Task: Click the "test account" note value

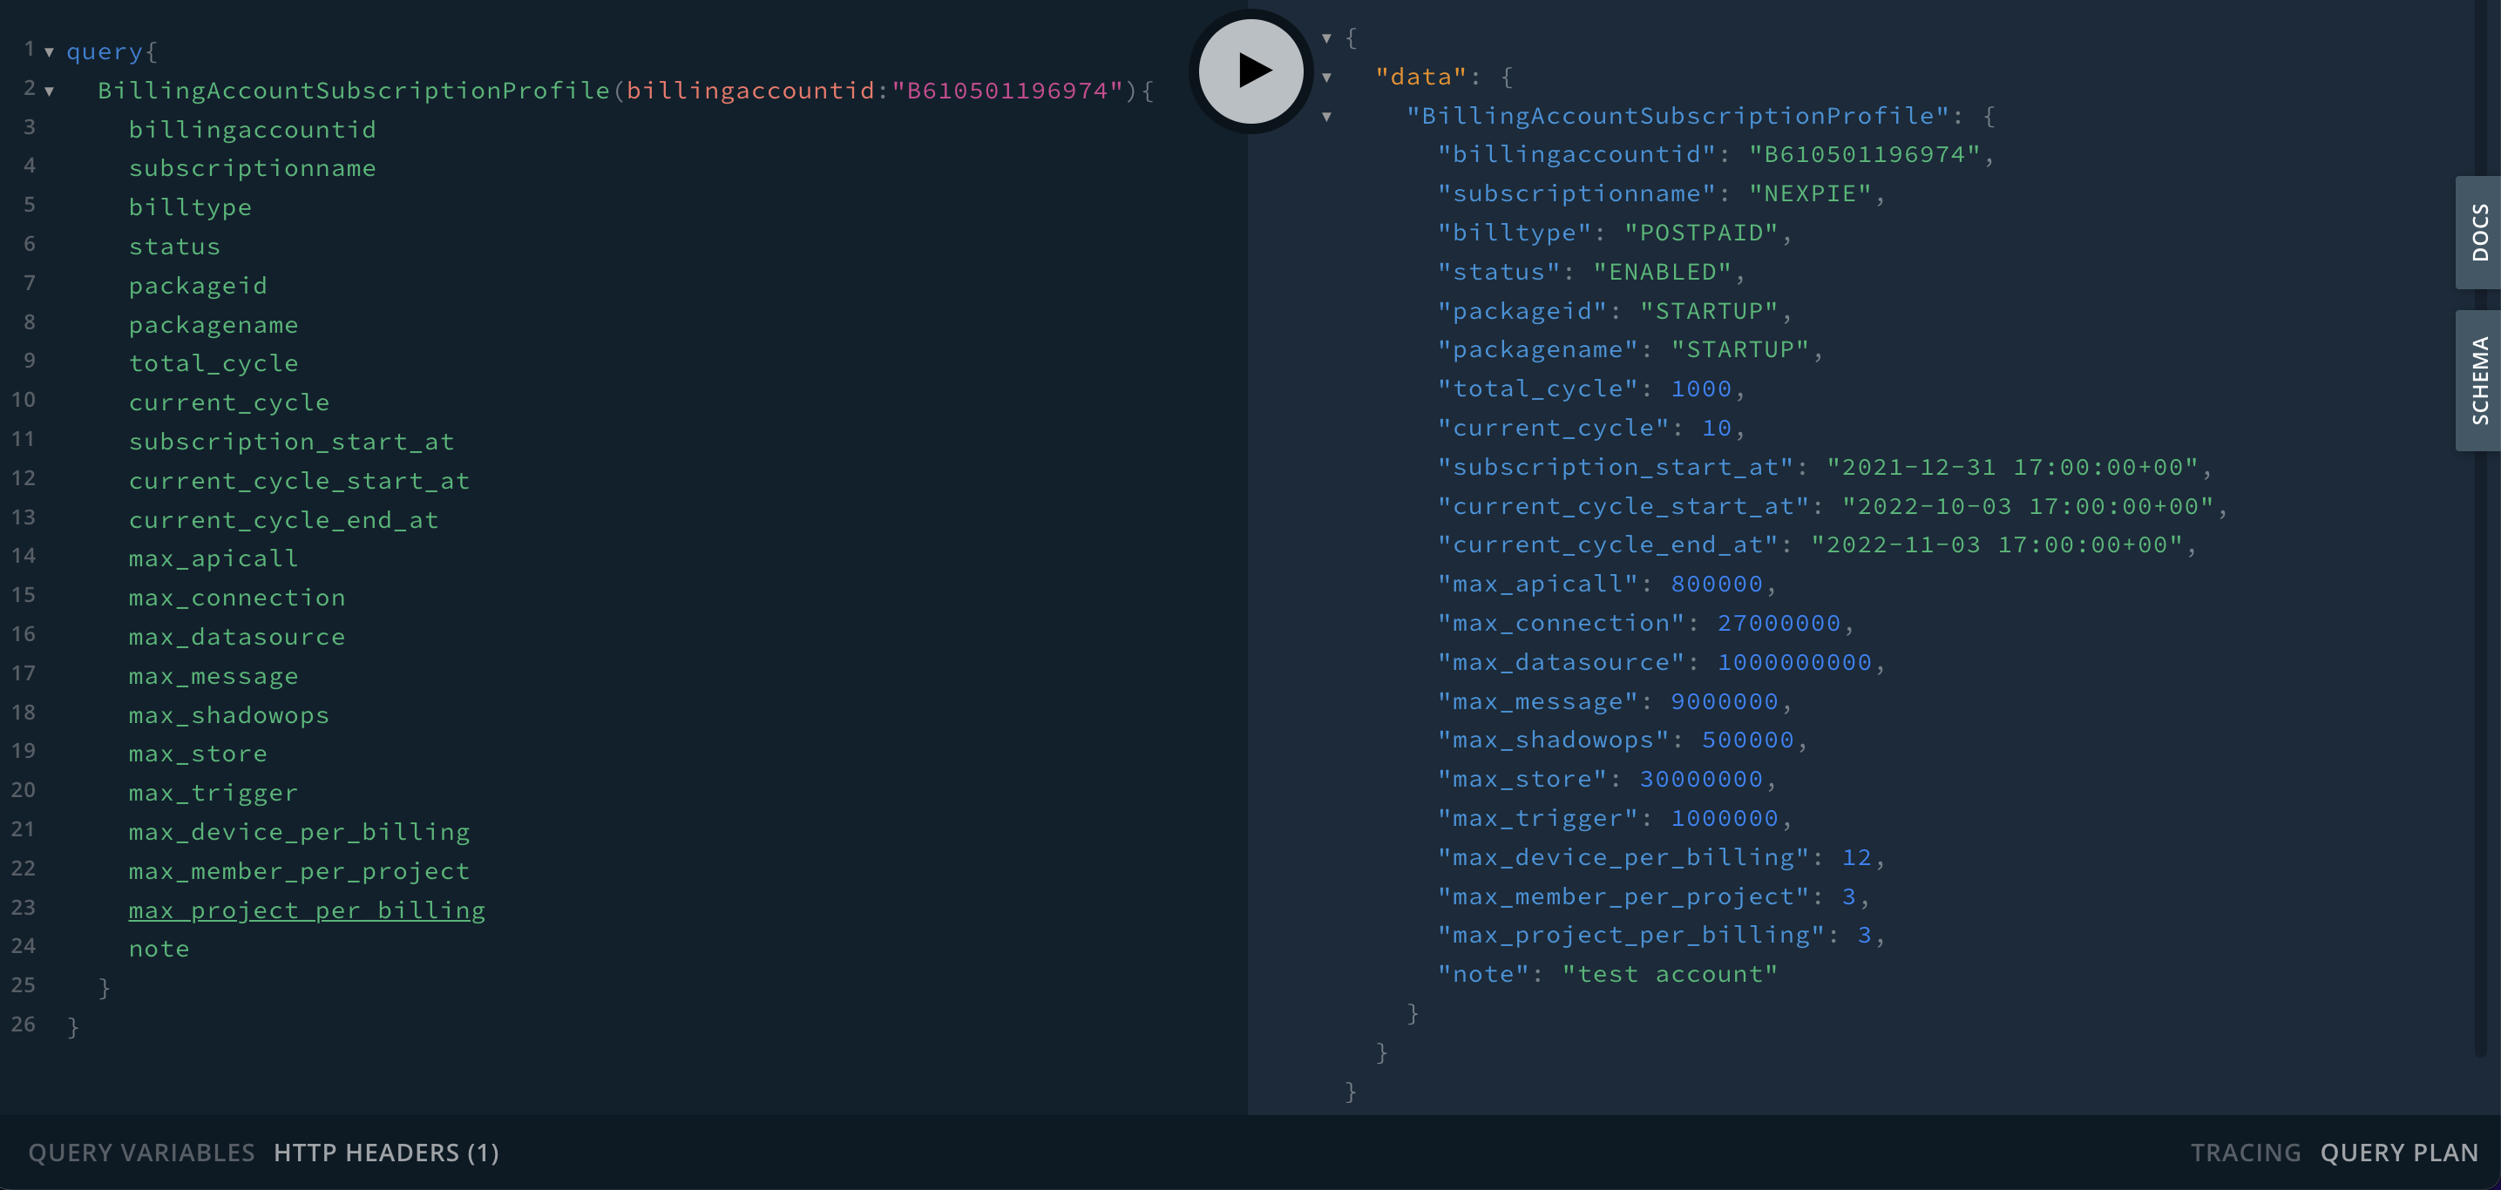Action: 1670,975
